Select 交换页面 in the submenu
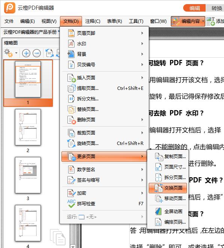224x248 pixels. tap(168, 188)
